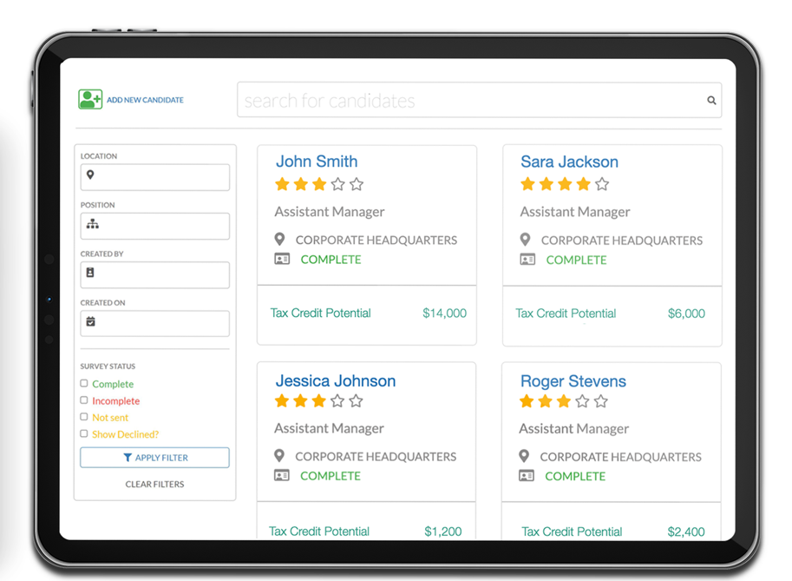Screen dimensions: 792x581
Task: Click the ID card icon on Sara Jackson's card
Action: point(527,260)
